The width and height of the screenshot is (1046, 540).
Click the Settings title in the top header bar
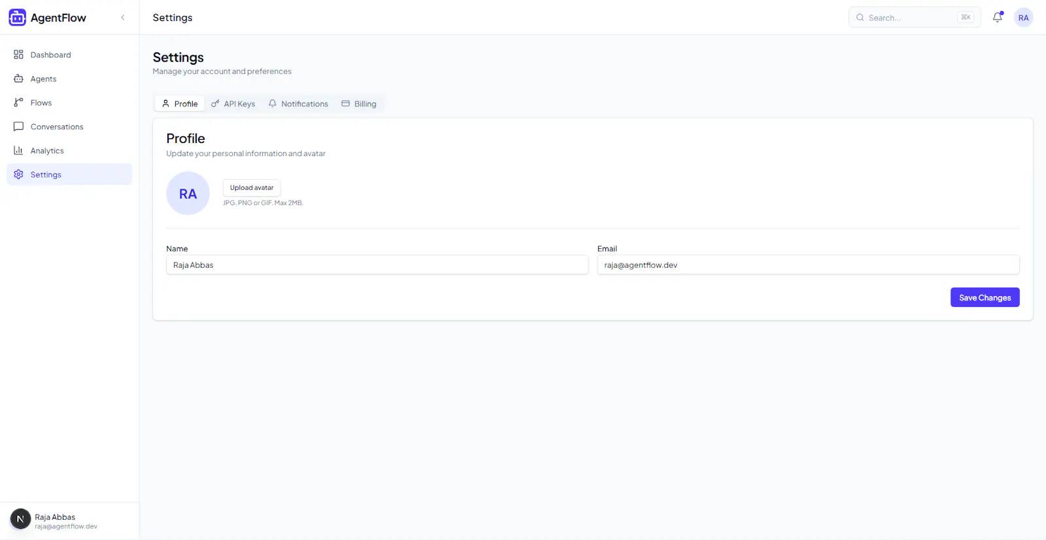173,18
